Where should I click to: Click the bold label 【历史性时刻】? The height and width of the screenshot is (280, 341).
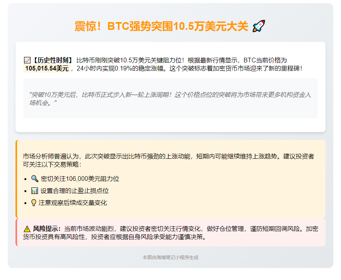coord(52,60)
